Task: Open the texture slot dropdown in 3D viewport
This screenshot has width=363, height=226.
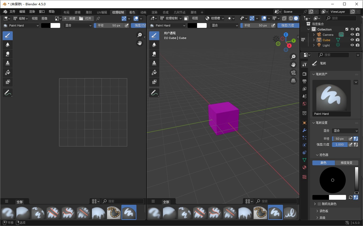Action: point(215,18)
